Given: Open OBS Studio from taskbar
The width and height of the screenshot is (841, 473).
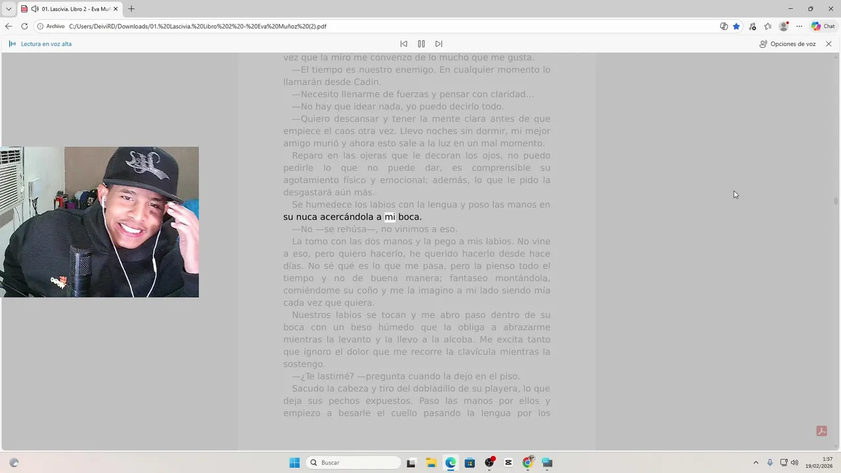Looking at the screenshot, I should [489, 462].
